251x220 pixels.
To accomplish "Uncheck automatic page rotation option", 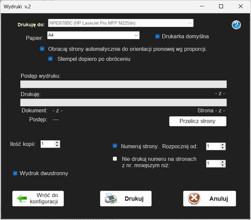I will tap(42, 49).
